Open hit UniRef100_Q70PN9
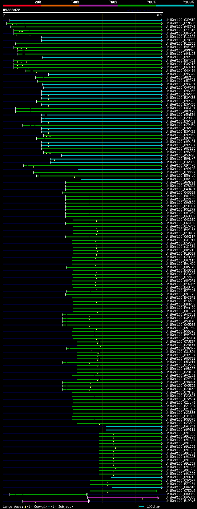 pyautogui.click(x=180, y=40)
